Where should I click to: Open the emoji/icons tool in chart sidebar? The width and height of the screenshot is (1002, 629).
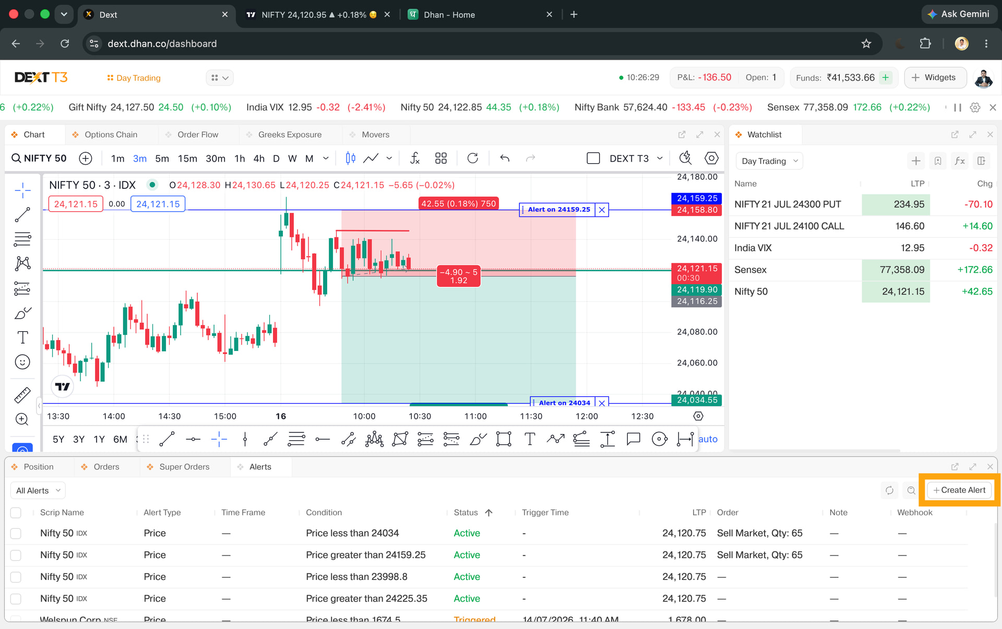pos(22,362)
